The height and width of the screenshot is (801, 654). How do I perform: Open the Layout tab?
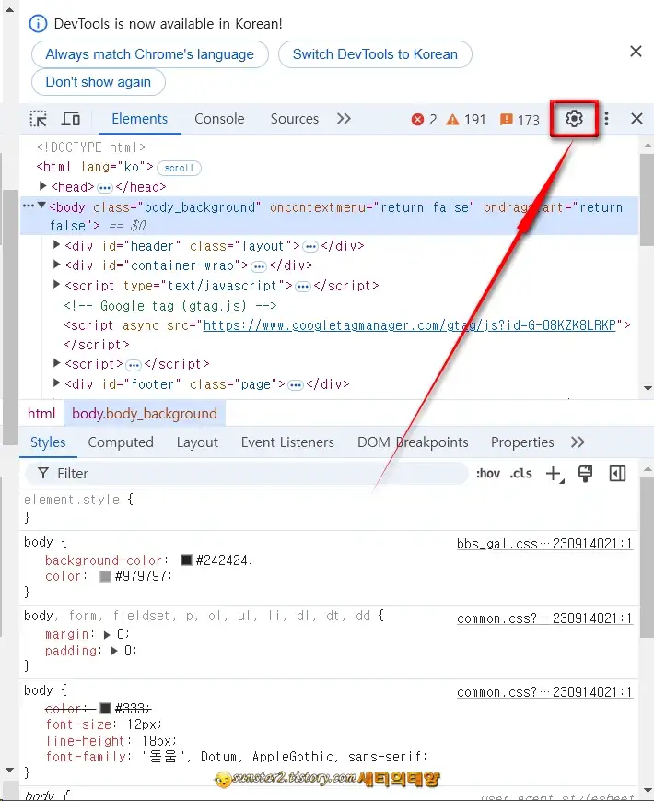tap(197, 442)
